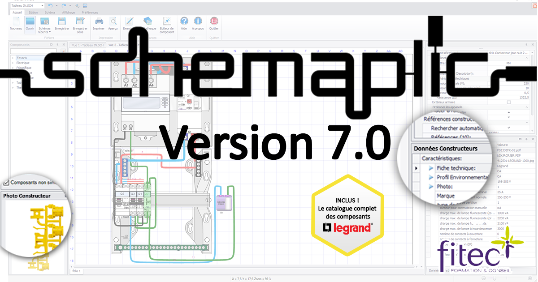This screenshot has height=282, width=538.
Task: Open the Tableau JN.SCH file combo box
Action: click(x=26, y=5)
